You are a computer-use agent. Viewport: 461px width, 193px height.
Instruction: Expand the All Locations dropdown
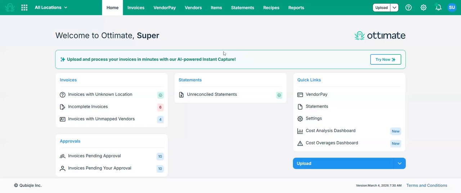(x=51, y=8)
